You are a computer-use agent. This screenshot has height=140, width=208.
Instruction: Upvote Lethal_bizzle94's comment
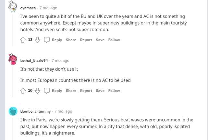pyautogui.click(x=23, y=91)
